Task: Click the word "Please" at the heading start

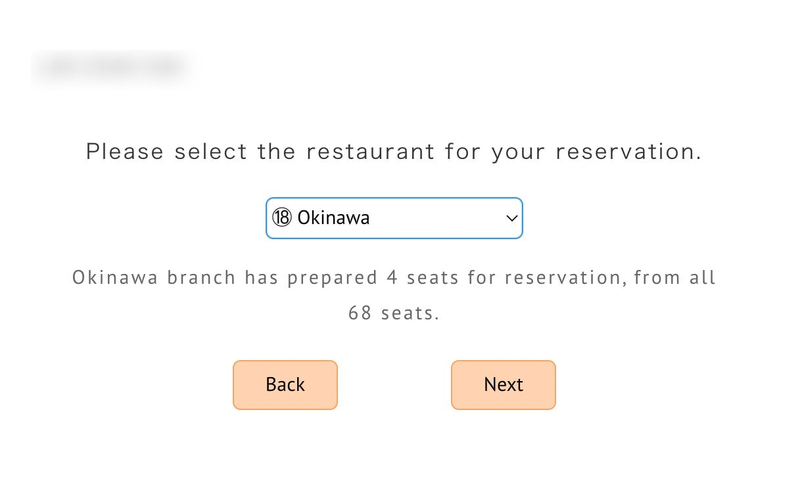Action: tap(125, 152)
